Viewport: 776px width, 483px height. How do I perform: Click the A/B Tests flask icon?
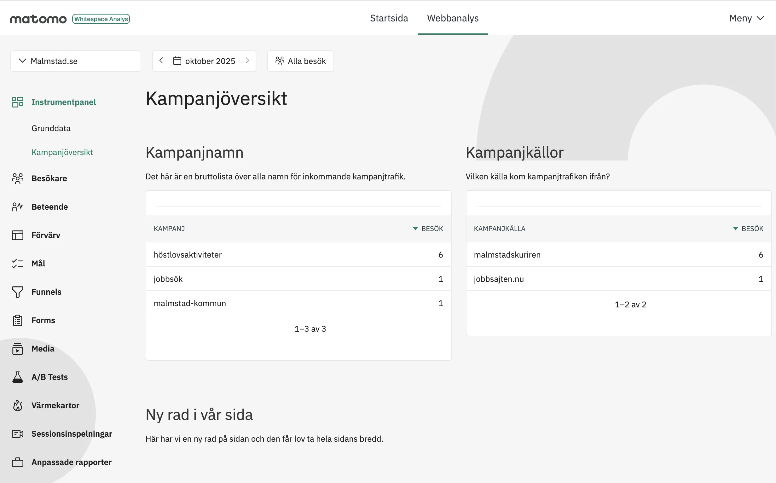18,377
